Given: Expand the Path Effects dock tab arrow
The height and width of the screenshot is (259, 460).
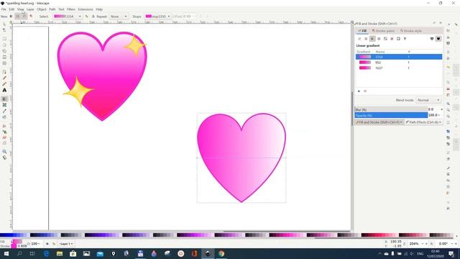Looking at the screenshot, I should (x=440, y=122).
